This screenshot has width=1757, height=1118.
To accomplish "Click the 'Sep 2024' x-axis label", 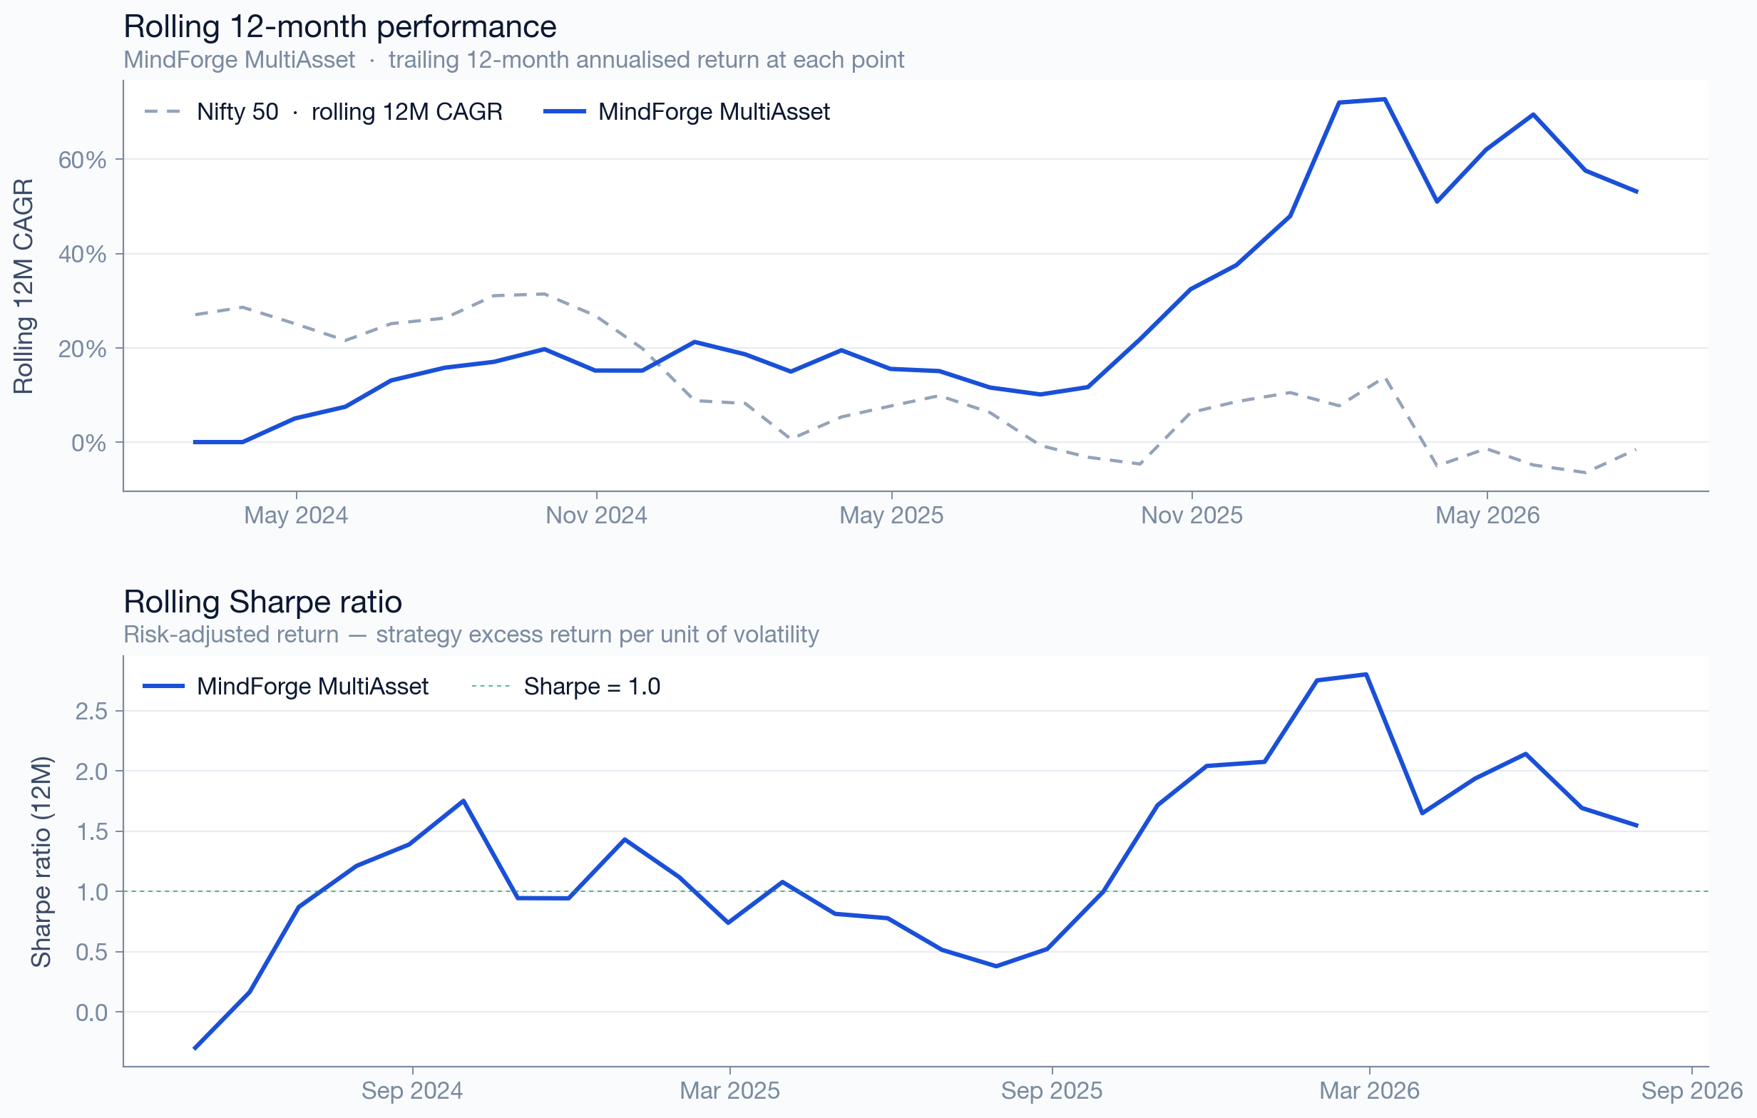I will [x=412, y=1090].
